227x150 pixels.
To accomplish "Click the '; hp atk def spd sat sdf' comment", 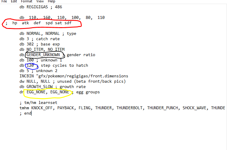I will 38,23.
